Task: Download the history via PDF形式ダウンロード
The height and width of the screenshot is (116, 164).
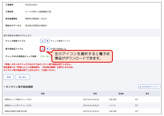Action: click(x=149, y=87)
